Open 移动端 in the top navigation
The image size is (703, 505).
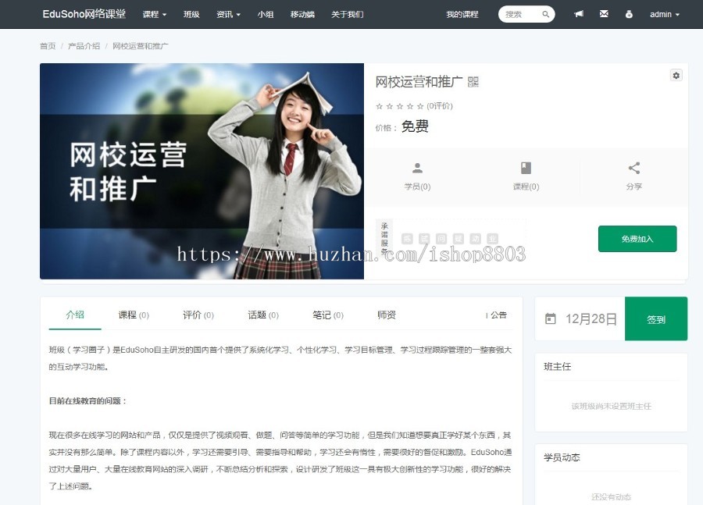pyautogui.click(x=302, y=14)
